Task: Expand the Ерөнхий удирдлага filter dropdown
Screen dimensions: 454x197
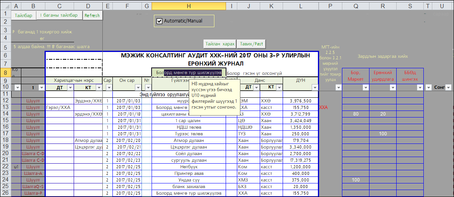Action: [392, 88]
